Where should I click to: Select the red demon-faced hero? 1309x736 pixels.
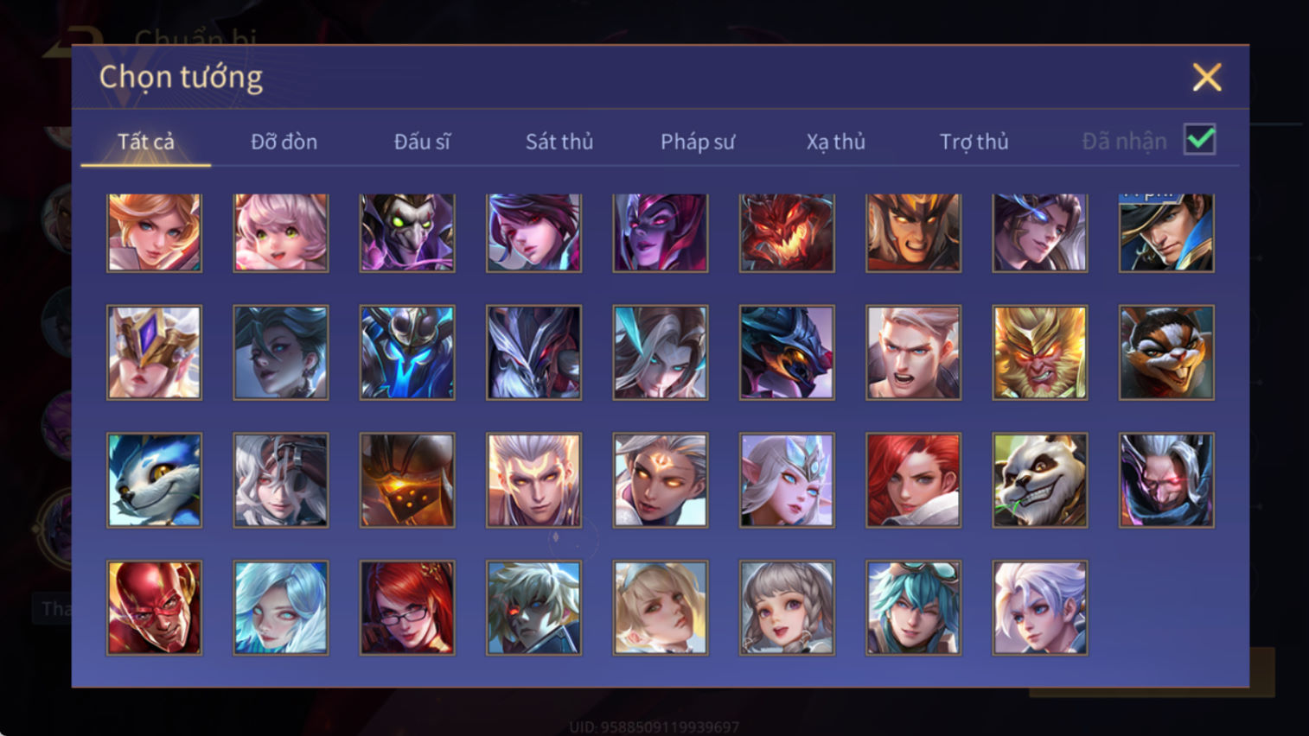point(787,232)
